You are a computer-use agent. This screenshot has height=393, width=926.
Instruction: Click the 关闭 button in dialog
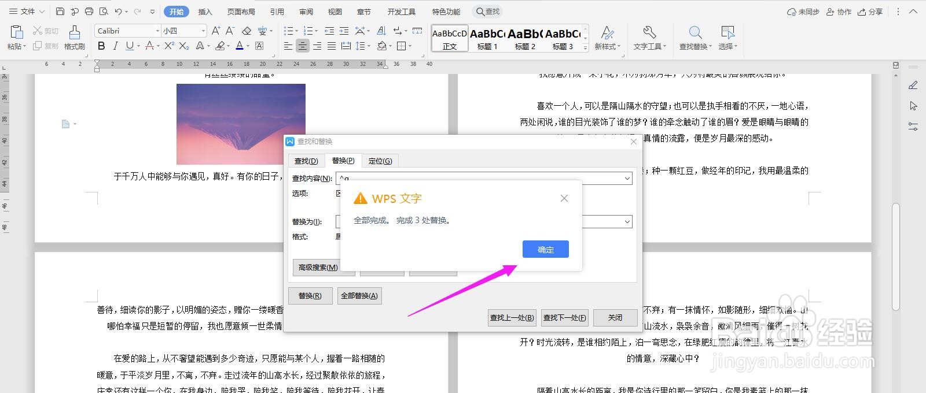tap(615, 317)
